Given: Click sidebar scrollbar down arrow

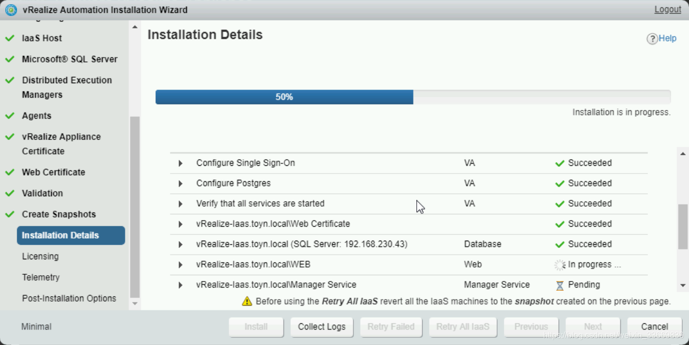Looking at the screenshot, I should [x=135, y=304].
